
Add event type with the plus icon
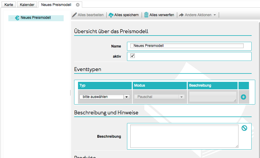(x=243, y=97)
